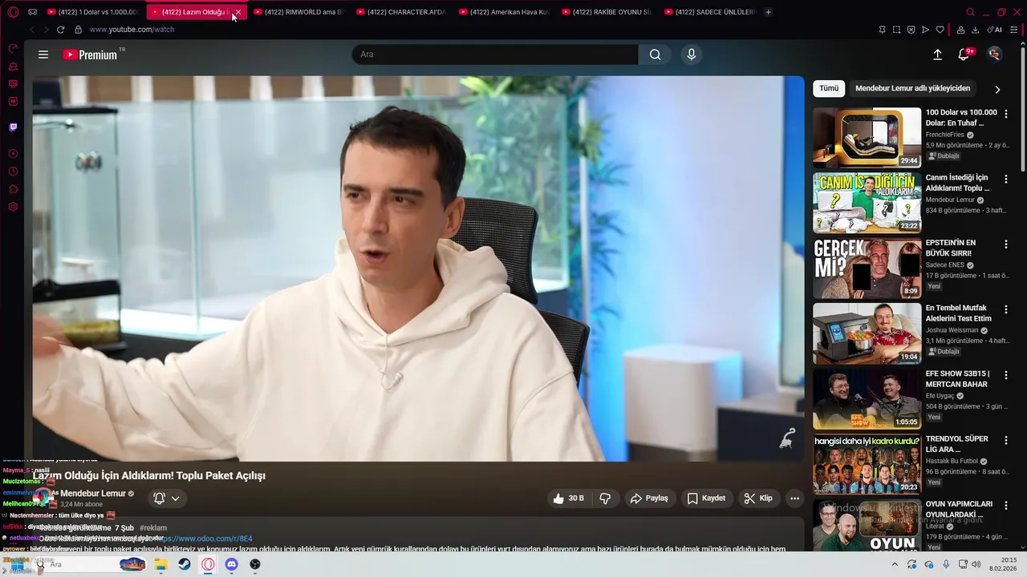
Task: Open more actions ellipsis under the video
Action: click(x=794, y=498)
